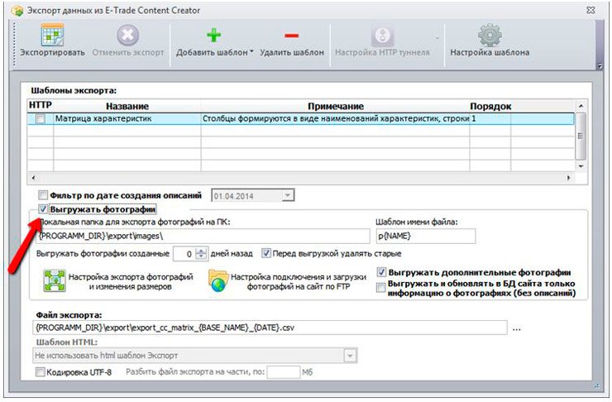Viewport: 612px width, 402px height.
Task: Click the templates list scroll left arrow
Action: [x=34, y=178]
